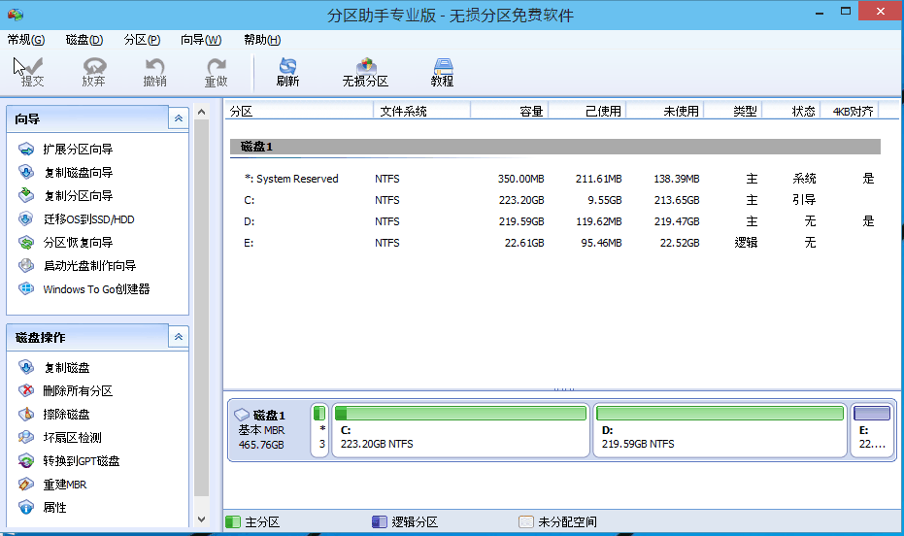This screenshot has width=904, height=536.
Task: Select 复制磁盘 under disk operations
Action: click(54, 368)
